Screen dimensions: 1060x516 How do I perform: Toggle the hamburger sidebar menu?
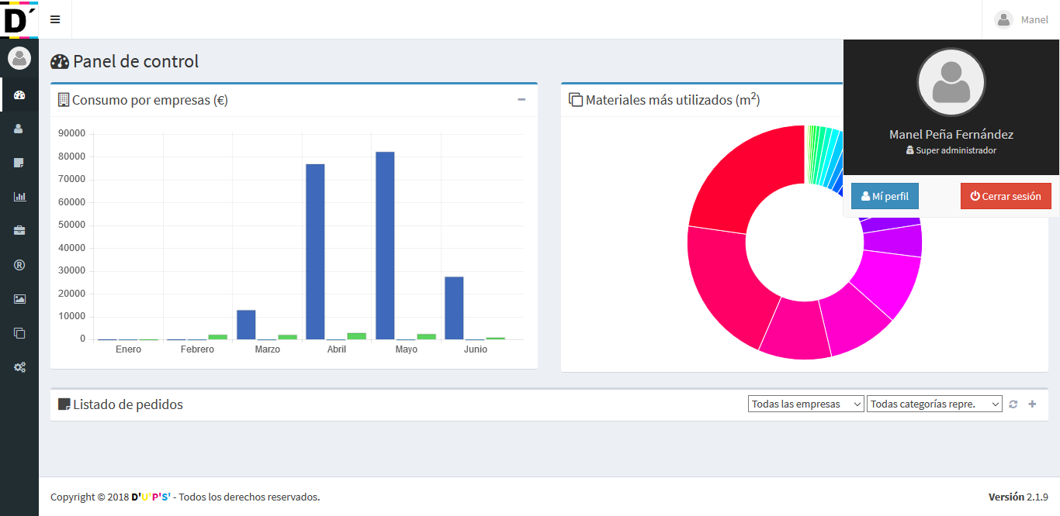tap(55, 19)
